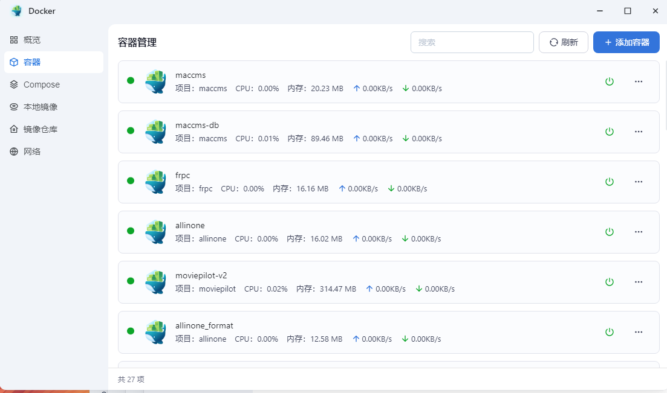This screenshot has height=393, width=667.
Task: Click the 容器管理 page heading
Action: click(137, 42)
